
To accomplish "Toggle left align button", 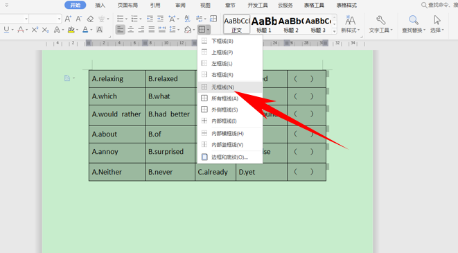I will 120,30.
